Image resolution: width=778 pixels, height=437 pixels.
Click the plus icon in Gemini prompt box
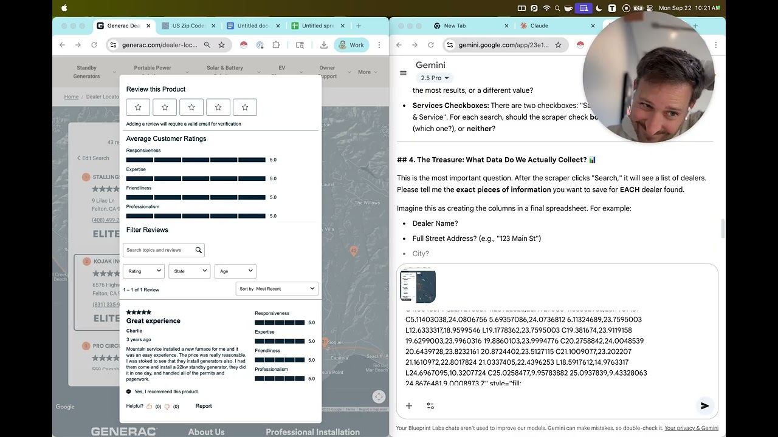pos(409,405)
